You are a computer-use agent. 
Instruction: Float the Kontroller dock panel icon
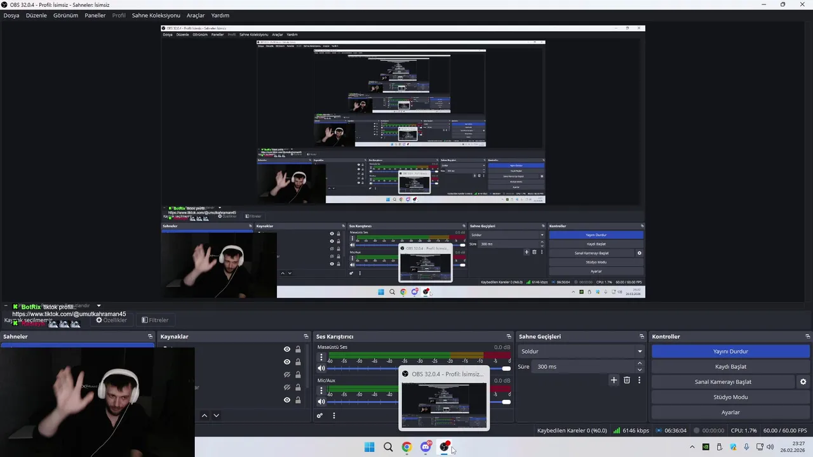click(x=808, y=336)
